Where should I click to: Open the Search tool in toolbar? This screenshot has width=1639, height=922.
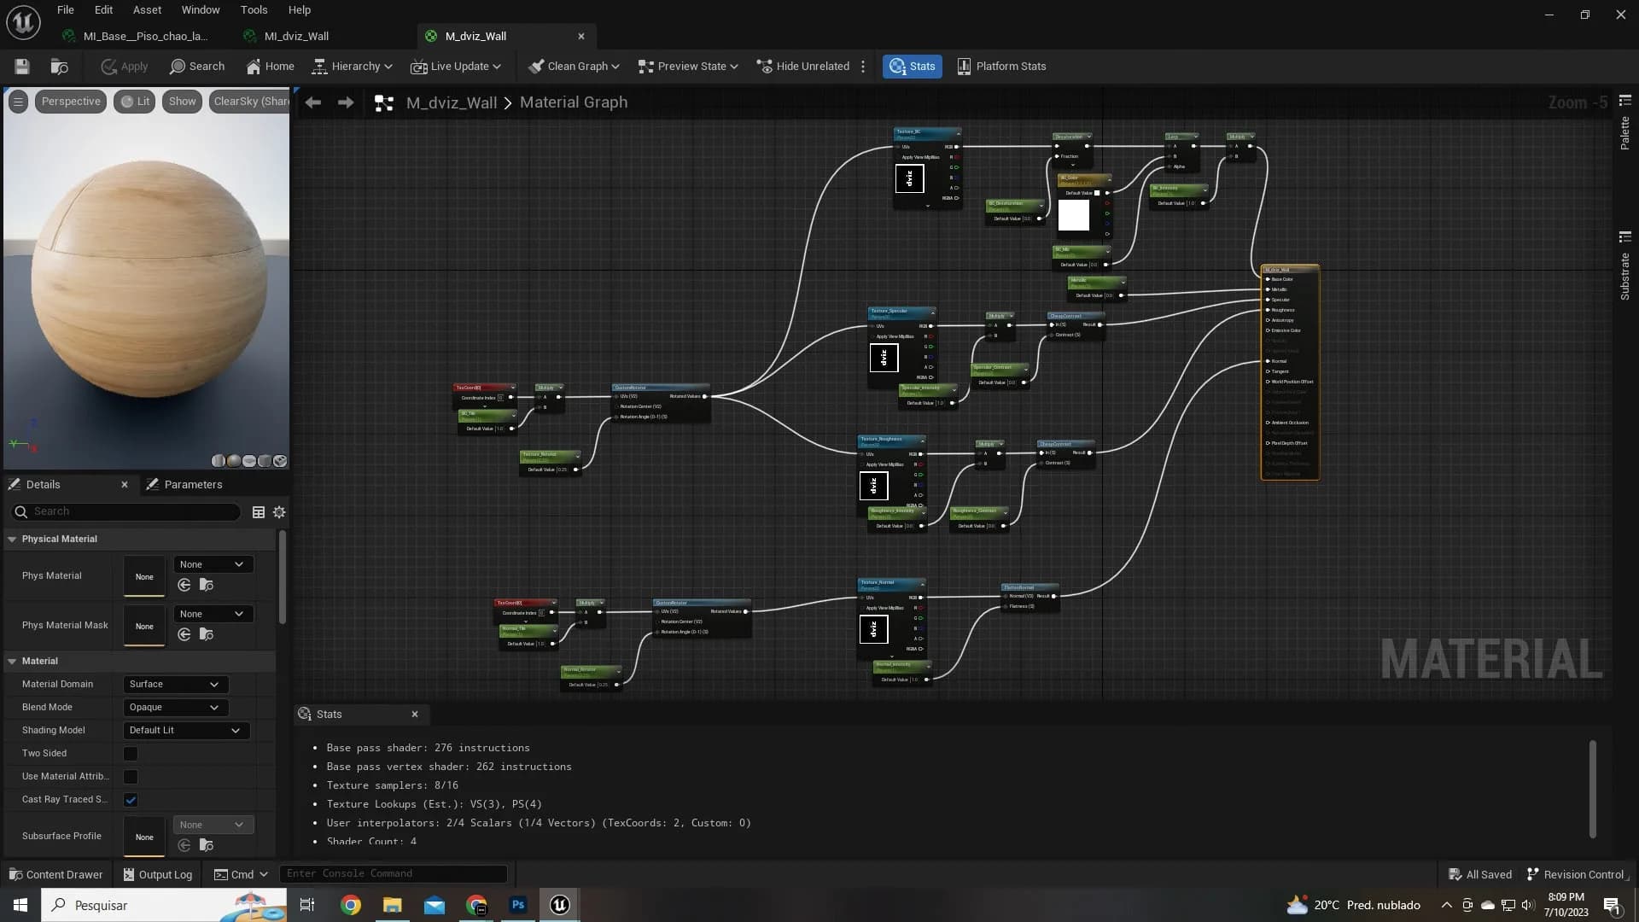[197, 67]
